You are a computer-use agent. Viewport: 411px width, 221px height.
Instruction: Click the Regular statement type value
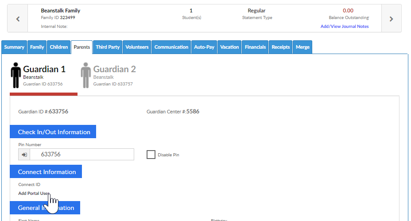point(256,11)
